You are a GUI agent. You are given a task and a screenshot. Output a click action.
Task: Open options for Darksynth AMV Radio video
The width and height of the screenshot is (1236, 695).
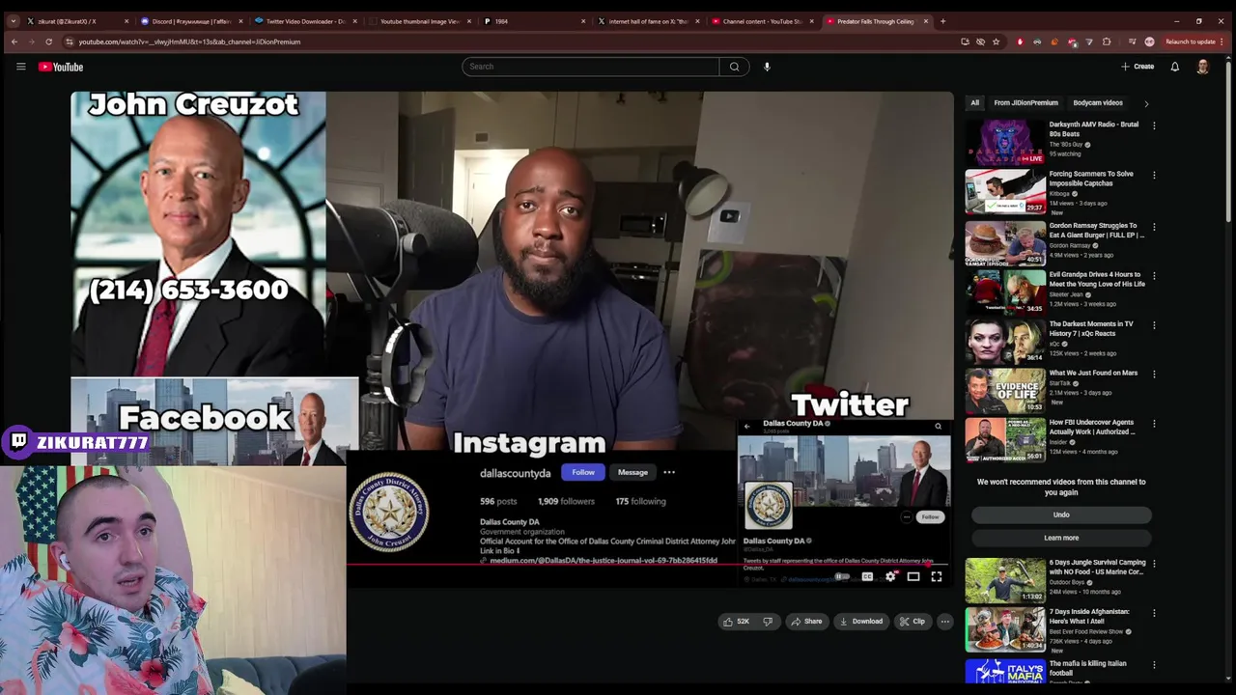[1154, 125]
